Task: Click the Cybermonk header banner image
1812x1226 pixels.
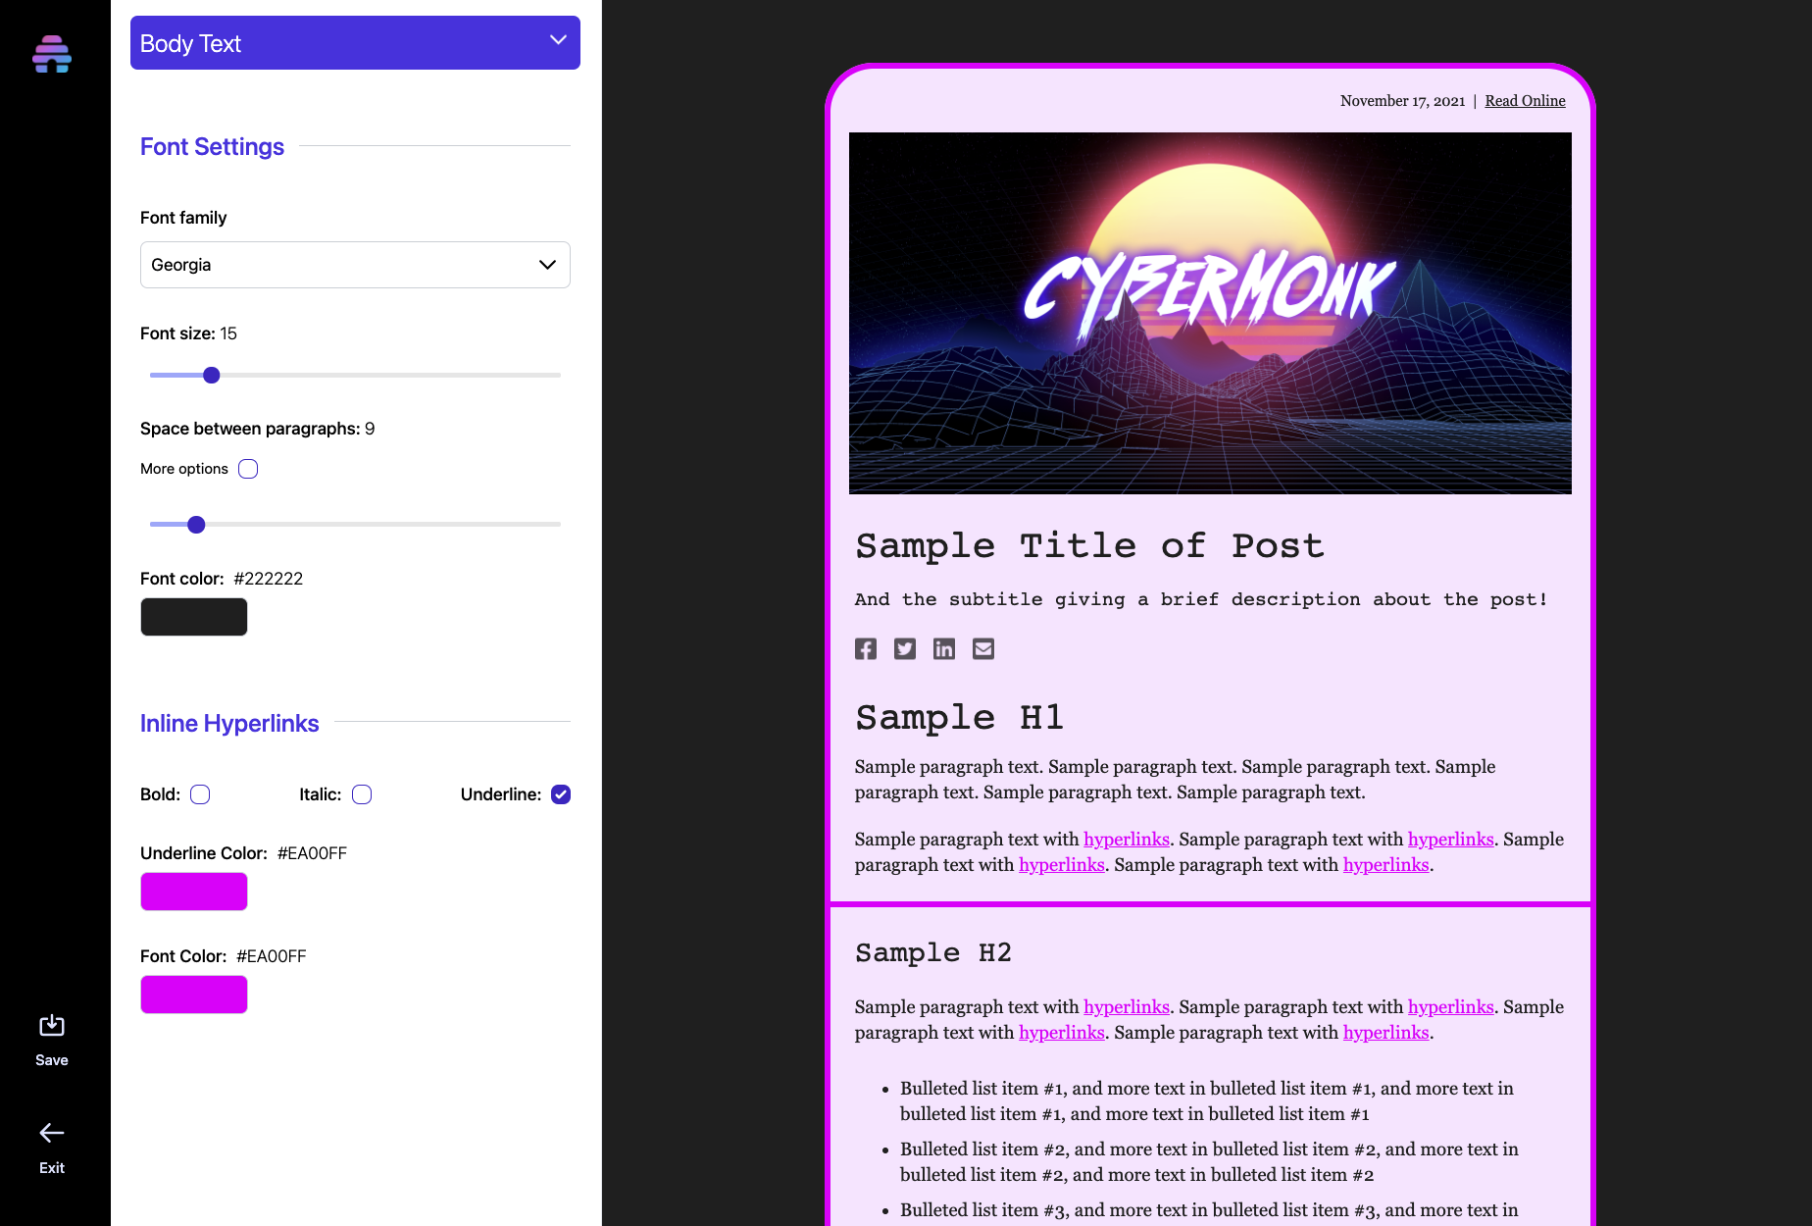Action: 1210,313
